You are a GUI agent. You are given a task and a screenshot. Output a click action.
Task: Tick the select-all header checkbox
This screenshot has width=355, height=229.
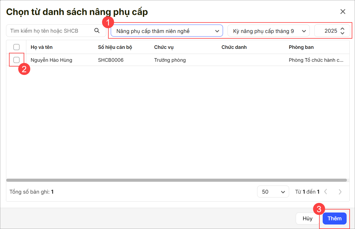point(16,47)
